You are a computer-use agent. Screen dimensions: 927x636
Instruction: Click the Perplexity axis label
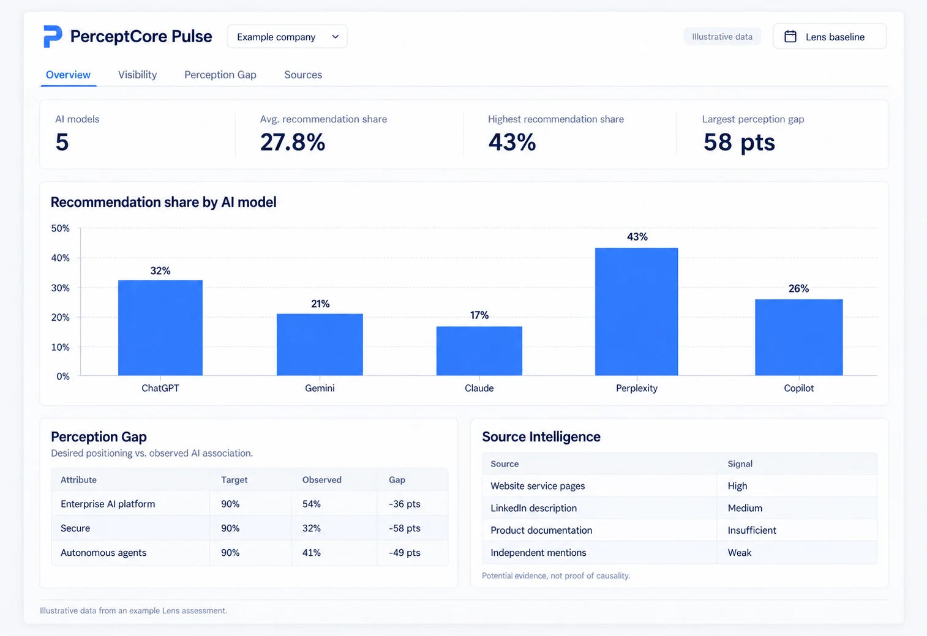[x=637, y=388]
